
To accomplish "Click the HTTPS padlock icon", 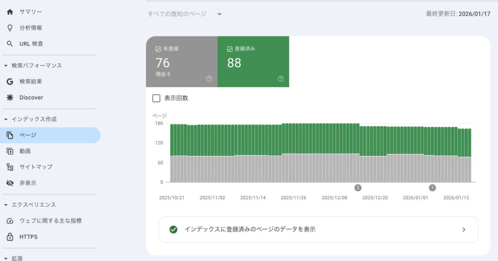I will (10, 237).
